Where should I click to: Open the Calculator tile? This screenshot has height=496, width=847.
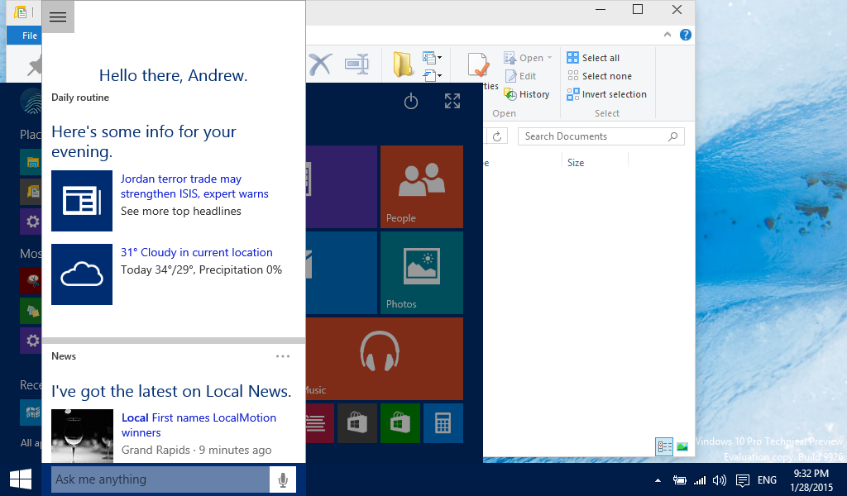pos(443,423)
